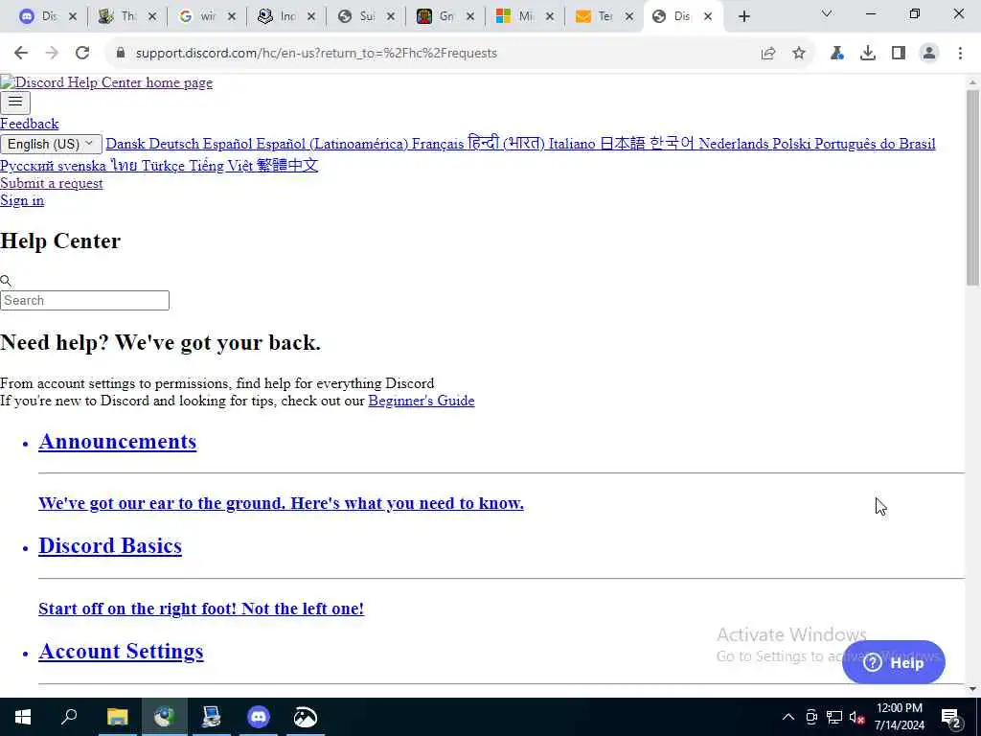Click Submit a request link
This screenshot has width=981, height=736.
[x=52, y=183]
